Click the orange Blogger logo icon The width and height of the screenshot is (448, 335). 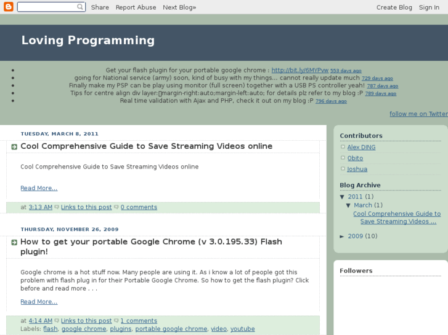click(9, 7)
